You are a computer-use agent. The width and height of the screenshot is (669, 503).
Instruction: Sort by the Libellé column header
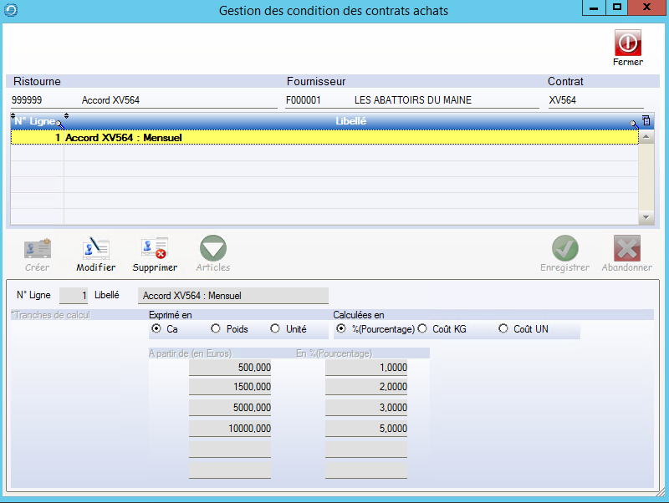click(x=350, y=121)
